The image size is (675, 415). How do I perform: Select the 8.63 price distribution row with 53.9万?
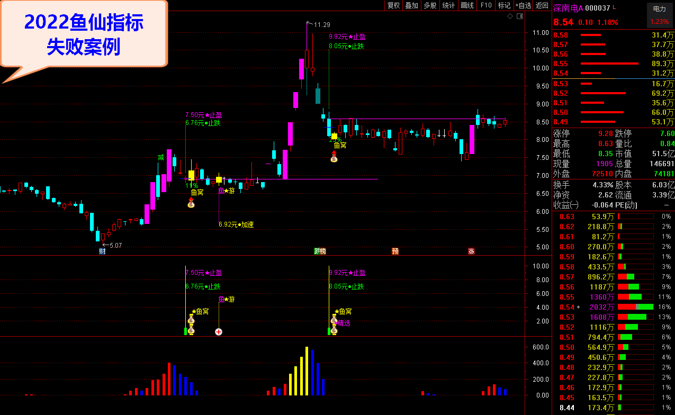pos(614,216)
